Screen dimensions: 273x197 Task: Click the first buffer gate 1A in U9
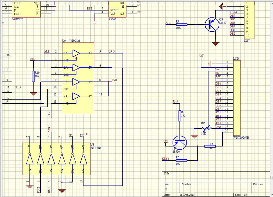76,53
